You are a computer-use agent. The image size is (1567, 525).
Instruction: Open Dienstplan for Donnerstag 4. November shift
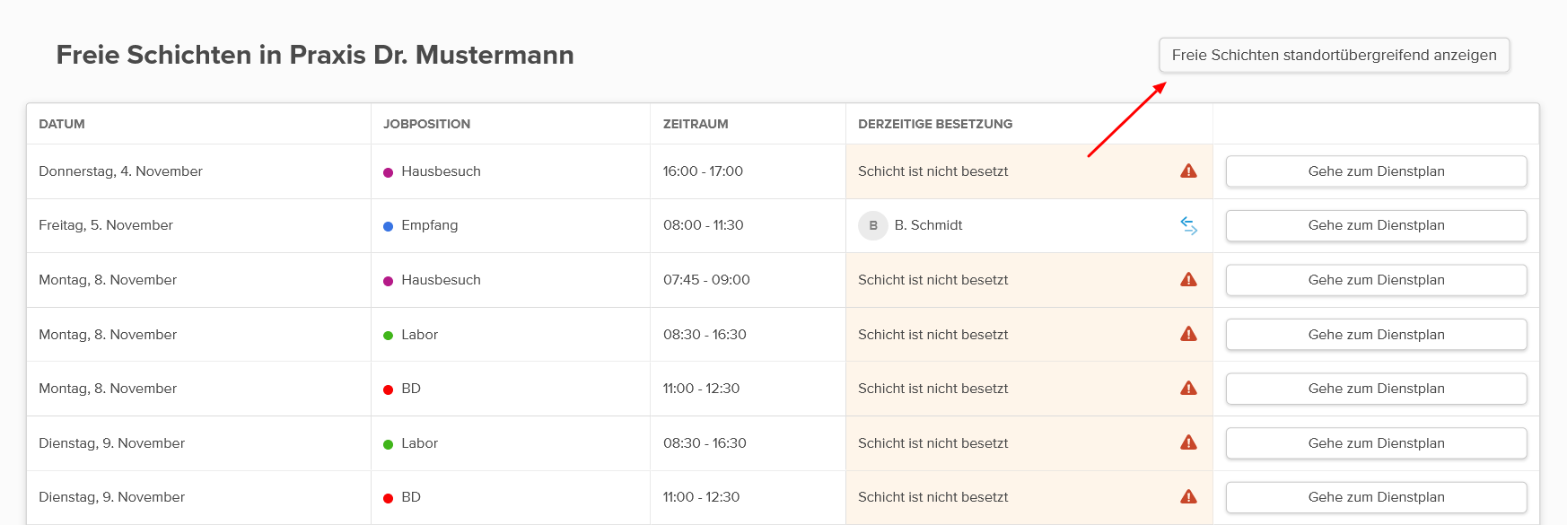point(1376,171)
